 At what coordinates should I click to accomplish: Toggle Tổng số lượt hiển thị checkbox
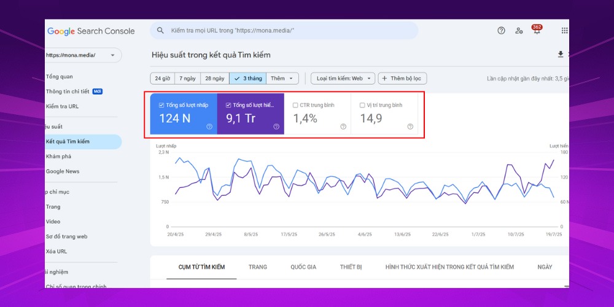[x=228, y=106]
